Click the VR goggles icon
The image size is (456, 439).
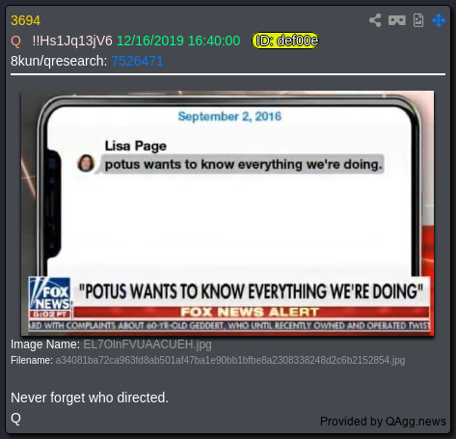point(397,20)
